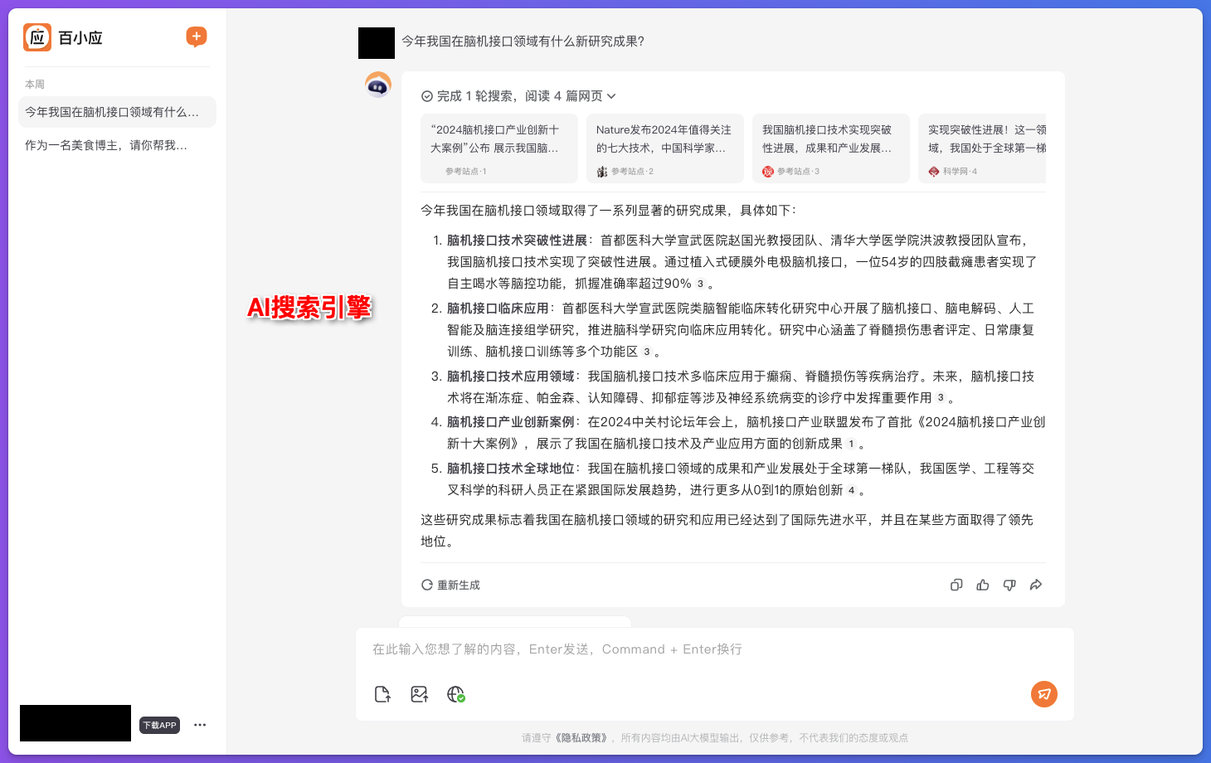
Task: Click citation marker 3 after 脑机接口训练等多个功能区
Action: pos(647,352)
